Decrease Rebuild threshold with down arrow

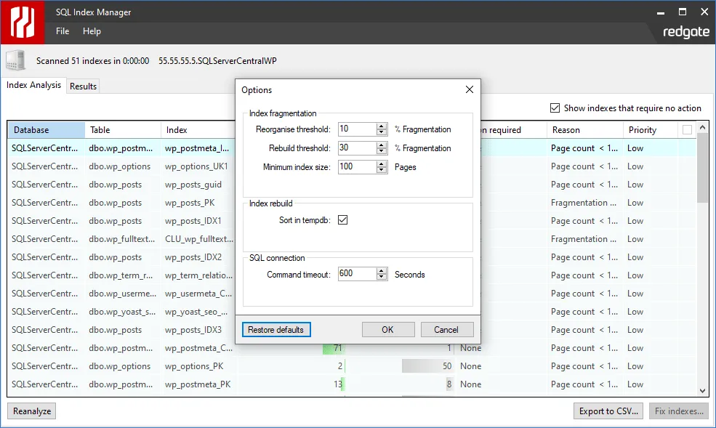click(x=382, y=151)
